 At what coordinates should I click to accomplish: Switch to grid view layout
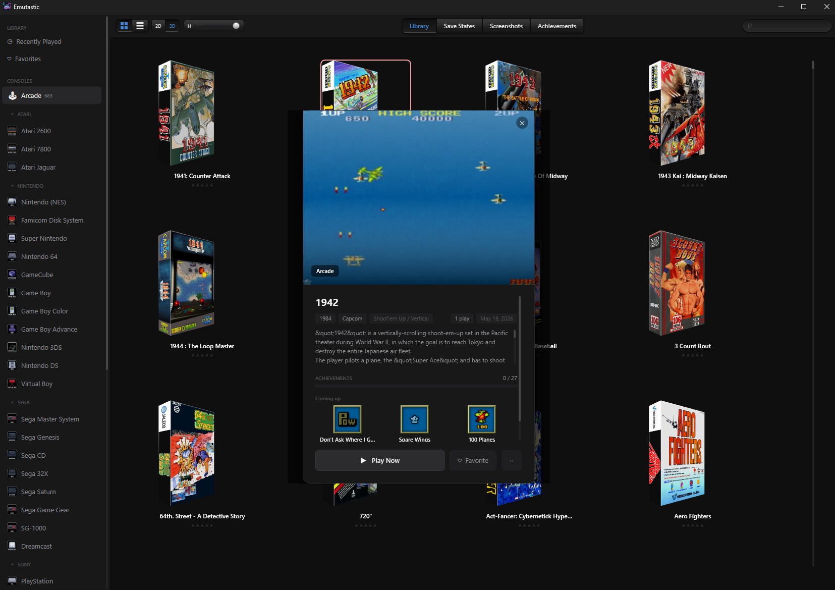click(x=124, y=26)
